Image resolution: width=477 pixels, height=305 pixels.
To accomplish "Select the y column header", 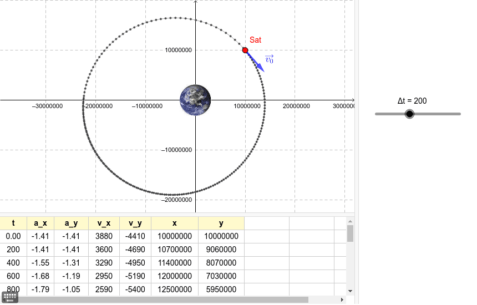I will [x=221, y=223].
